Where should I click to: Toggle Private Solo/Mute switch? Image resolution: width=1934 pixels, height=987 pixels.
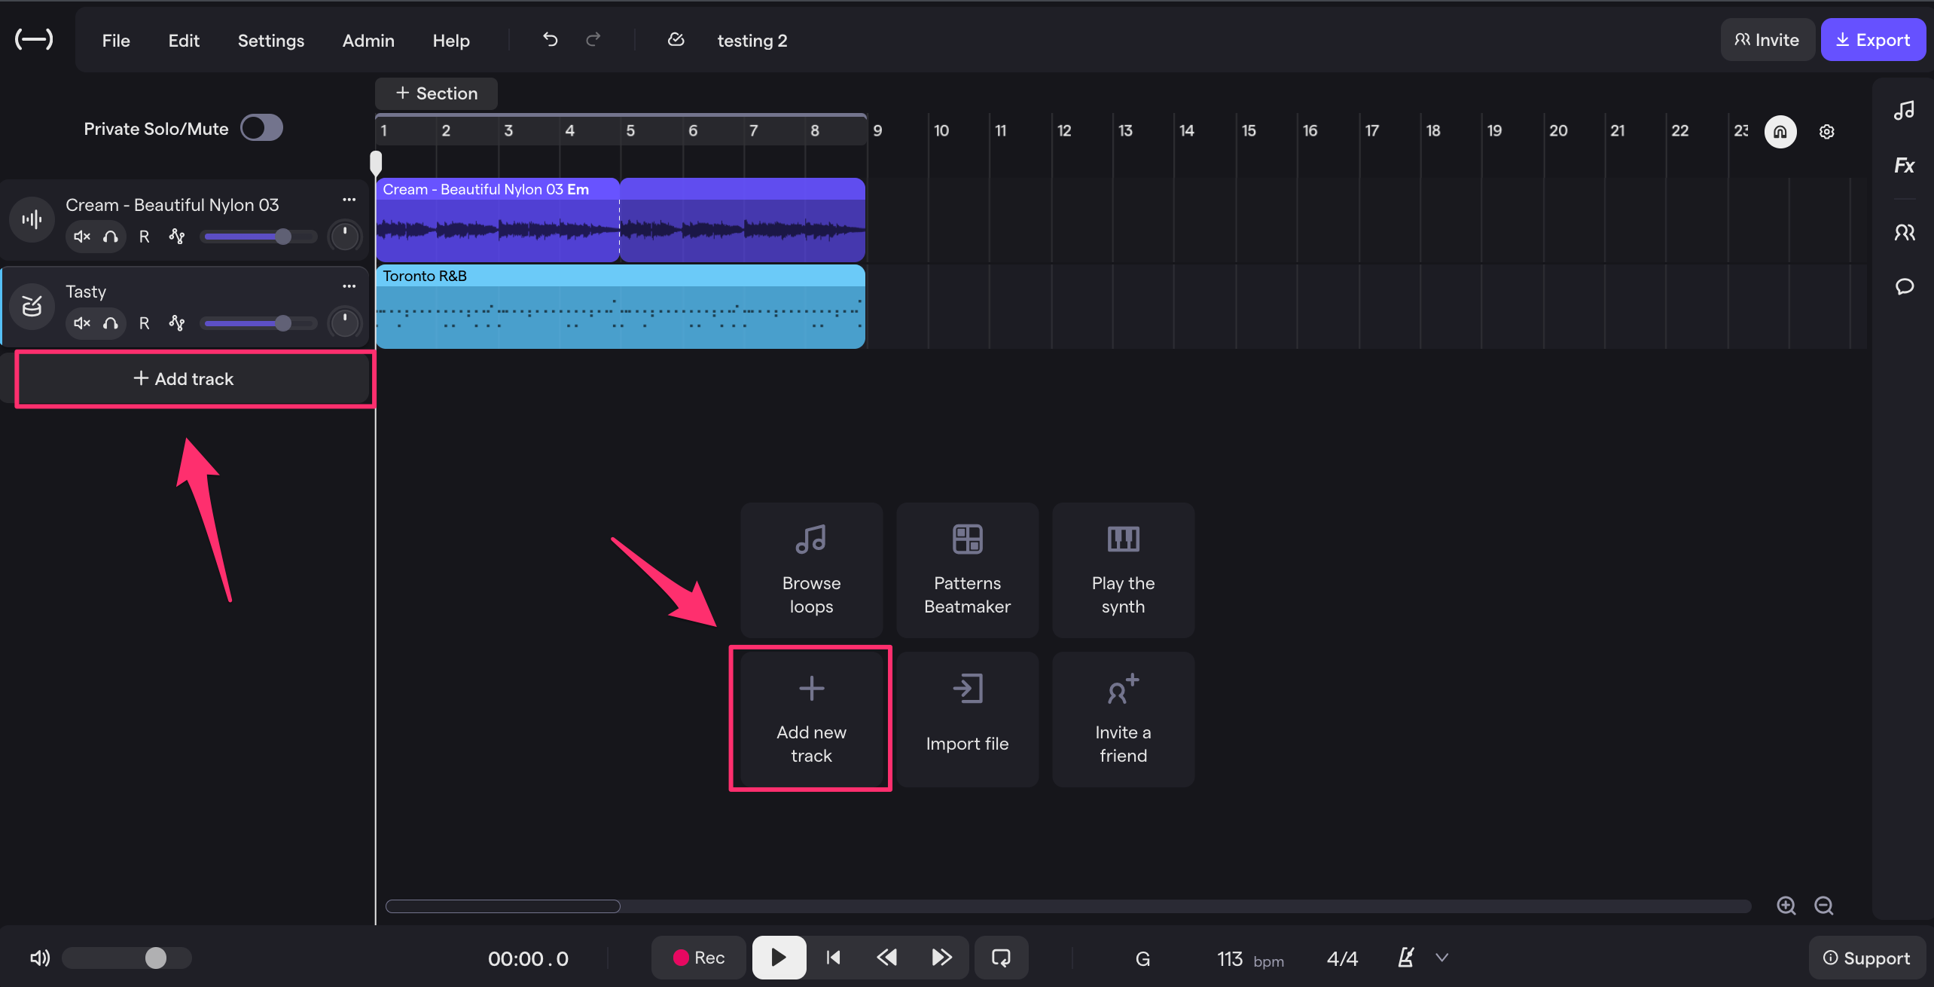[261, 128]
